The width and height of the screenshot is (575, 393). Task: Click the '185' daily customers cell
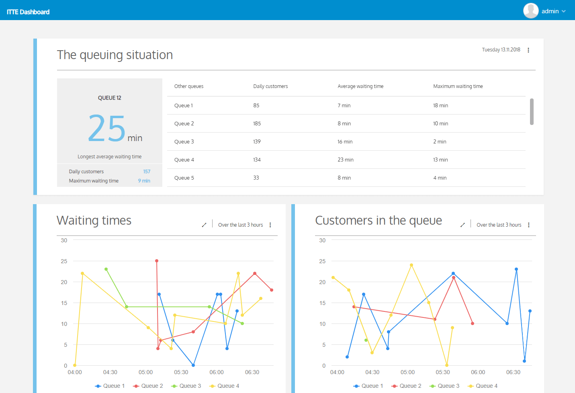coord(257,123)
